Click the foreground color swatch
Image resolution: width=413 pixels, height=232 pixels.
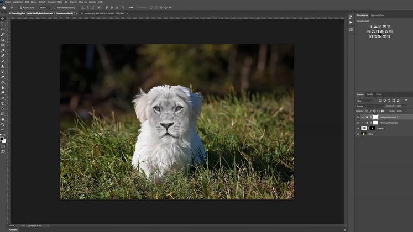click(x=2, y=139)
